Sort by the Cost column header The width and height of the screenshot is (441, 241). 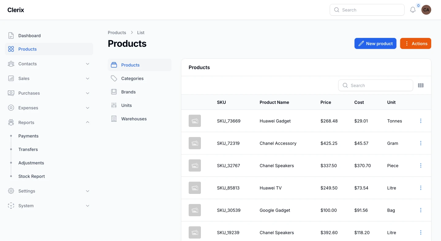point(359,102)
